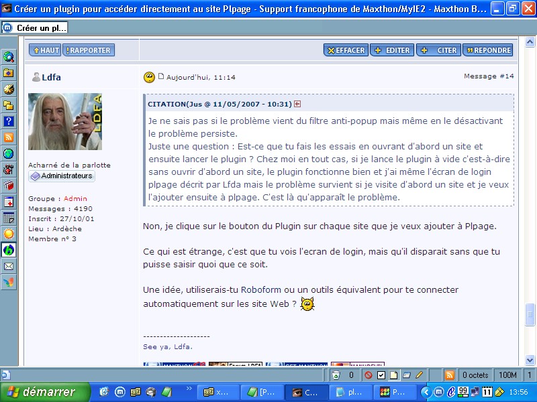Open desktop shortcut in quick launch
The height and width of the screenshot is (402, 537).
coord(104,392)
